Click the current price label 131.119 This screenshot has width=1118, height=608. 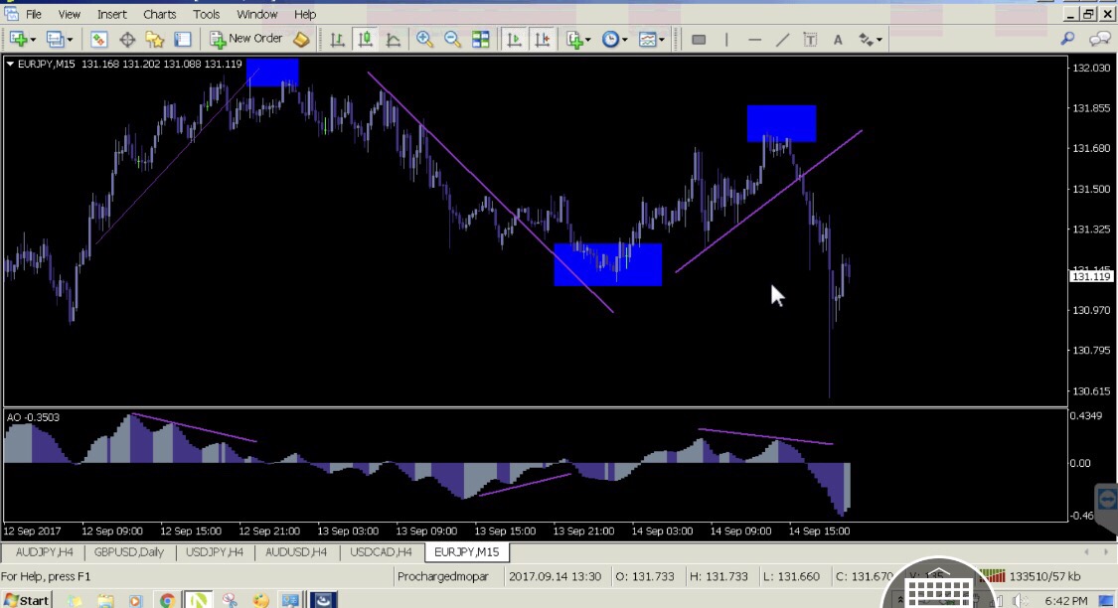click(1091, 276)
